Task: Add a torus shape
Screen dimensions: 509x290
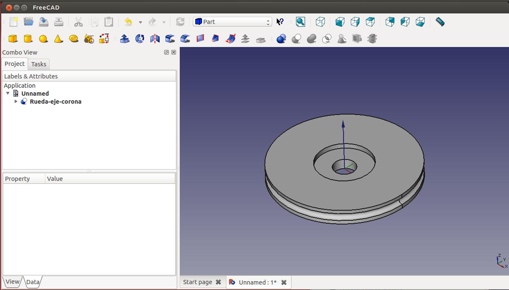Action: click(x=74, y=39)
